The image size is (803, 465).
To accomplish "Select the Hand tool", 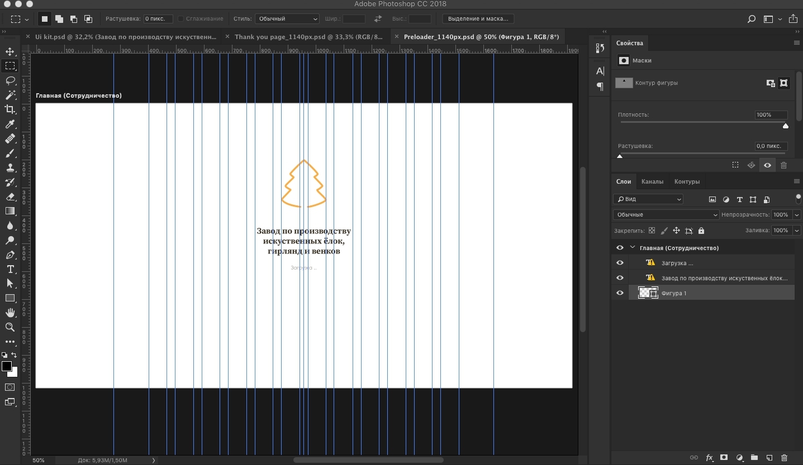I will (10, 313).
